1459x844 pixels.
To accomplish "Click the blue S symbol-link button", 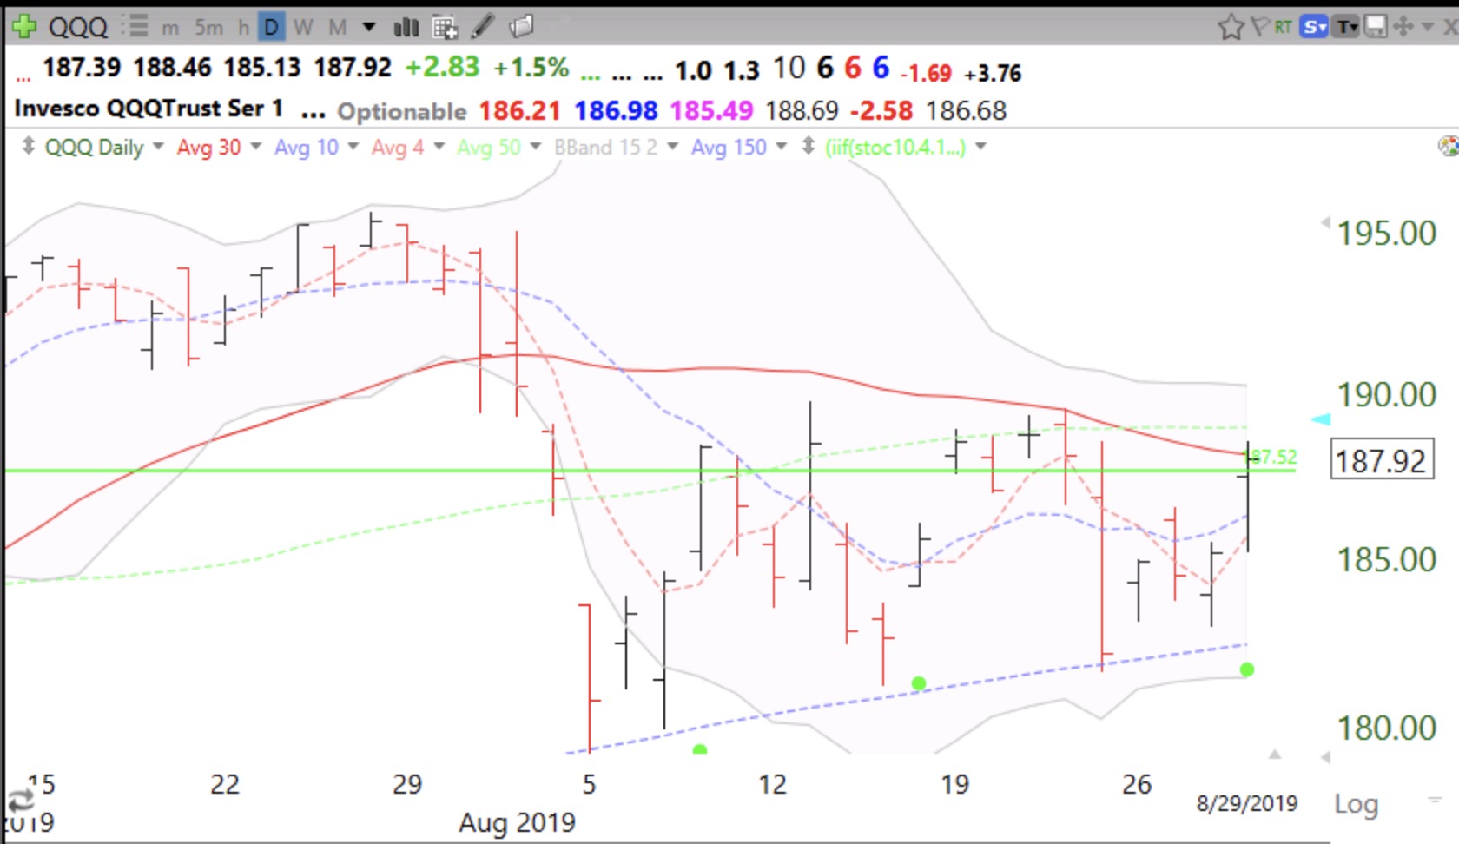I will (x=1314, y=27).
